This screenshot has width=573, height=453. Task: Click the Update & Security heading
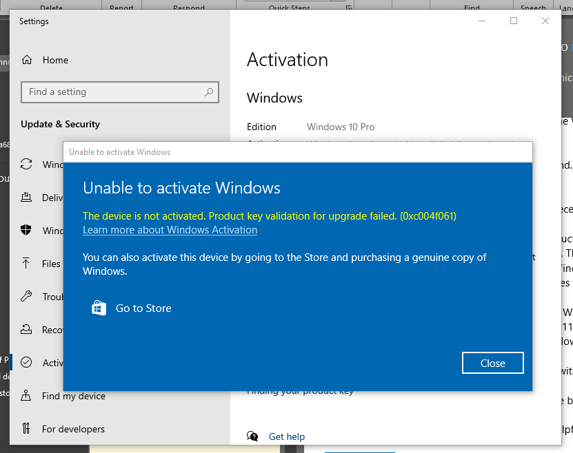tap(60, 125)
